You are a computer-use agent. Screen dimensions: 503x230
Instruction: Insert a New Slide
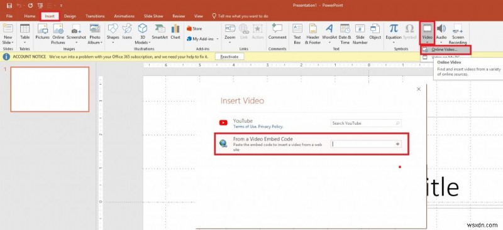[8, 34]
